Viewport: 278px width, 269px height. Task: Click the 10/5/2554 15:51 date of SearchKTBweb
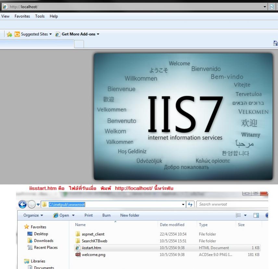(x=173, y=241)
